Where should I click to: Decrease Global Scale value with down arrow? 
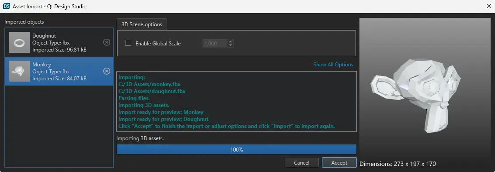(x=230, y=45)
